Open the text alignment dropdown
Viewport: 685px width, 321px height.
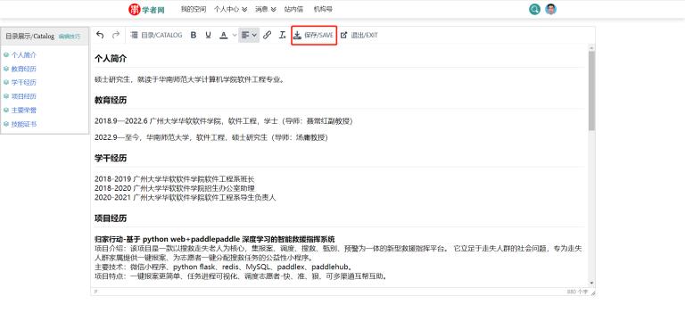click(x=249, y=35)
